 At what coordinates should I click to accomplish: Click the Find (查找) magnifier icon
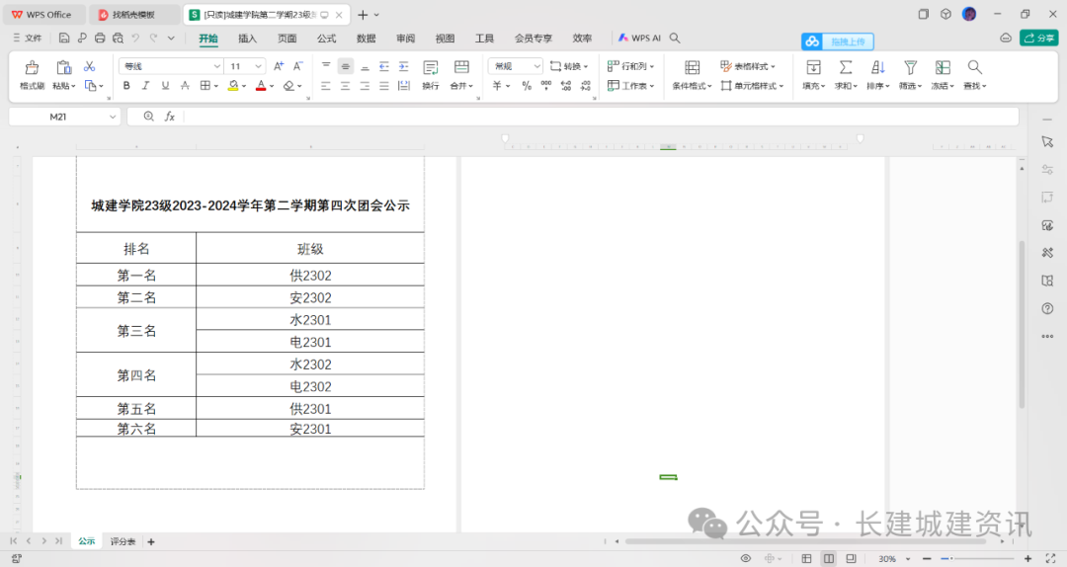click(974, 67)
